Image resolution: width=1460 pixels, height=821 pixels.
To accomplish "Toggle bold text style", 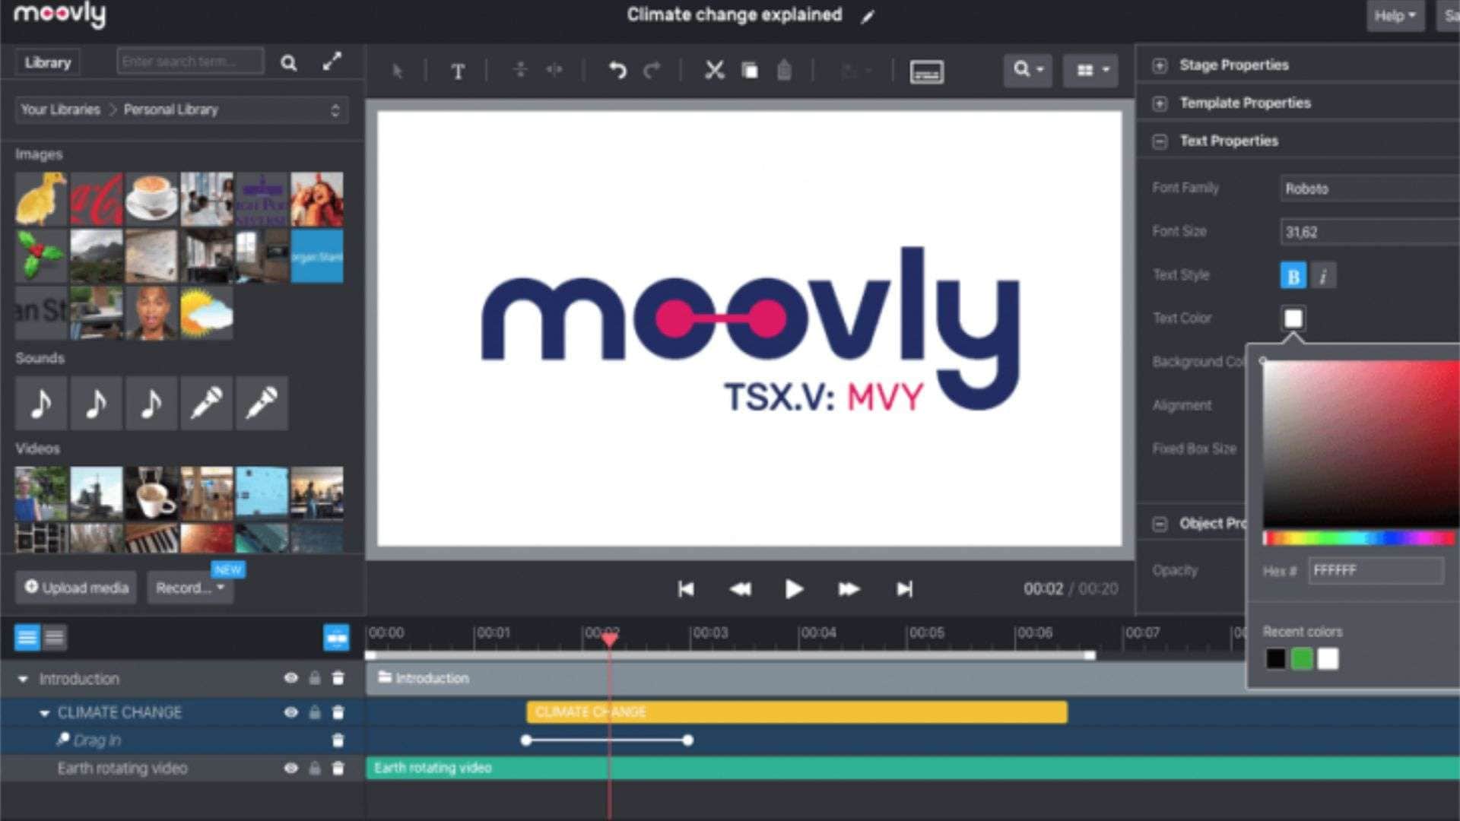I will point(1293,275).
